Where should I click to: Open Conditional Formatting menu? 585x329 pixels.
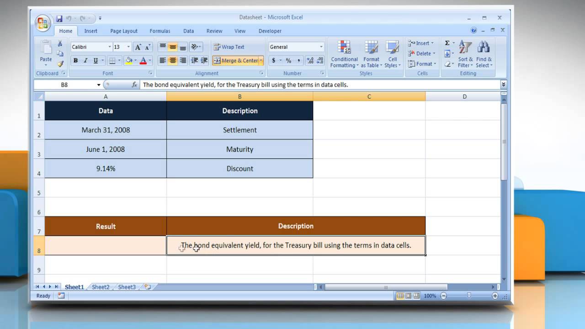(x=344, y=54)
